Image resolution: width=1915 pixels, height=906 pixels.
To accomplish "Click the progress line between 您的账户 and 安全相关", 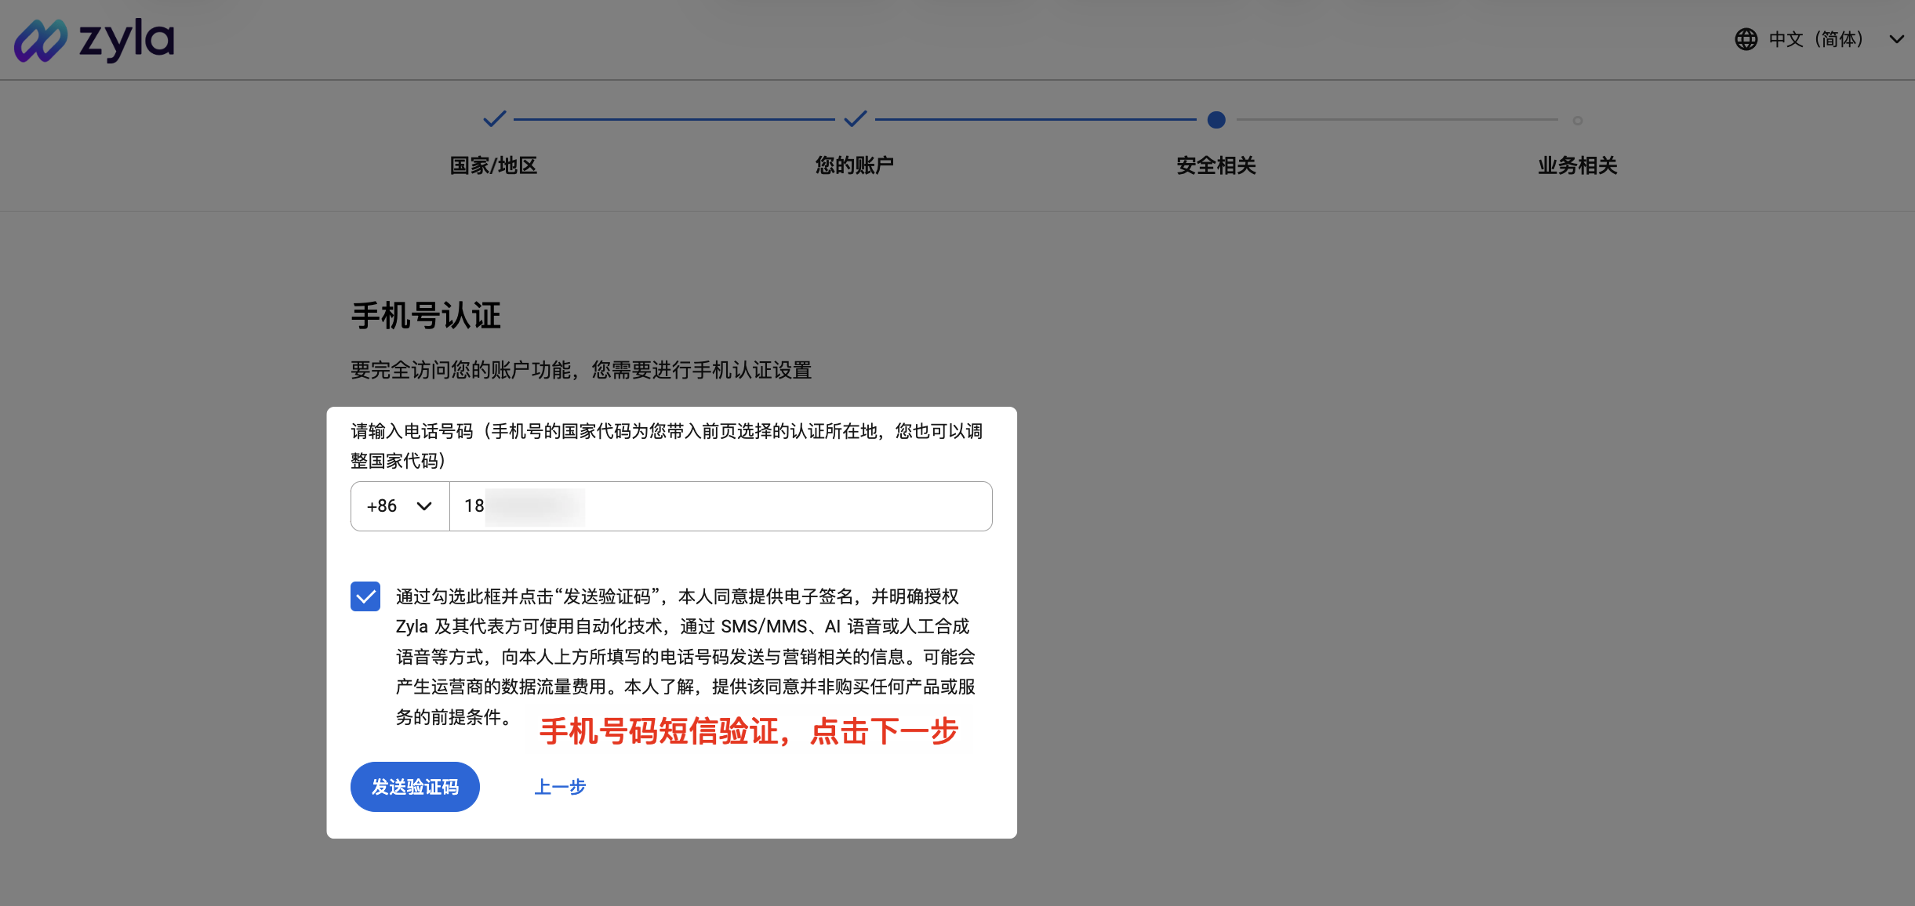I will pos(1035,120).
